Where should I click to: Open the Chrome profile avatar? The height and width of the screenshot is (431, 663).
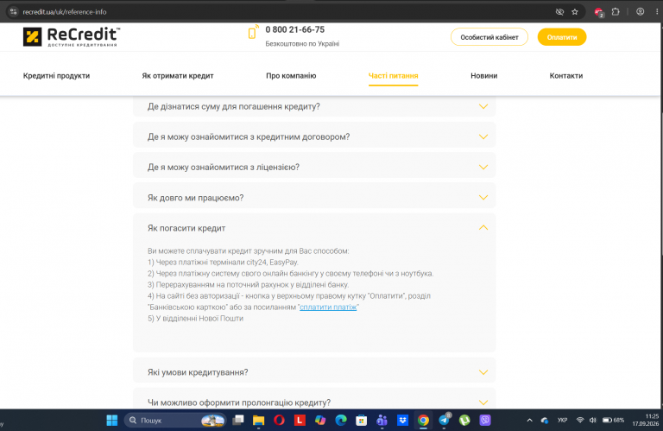click(641, 12)
